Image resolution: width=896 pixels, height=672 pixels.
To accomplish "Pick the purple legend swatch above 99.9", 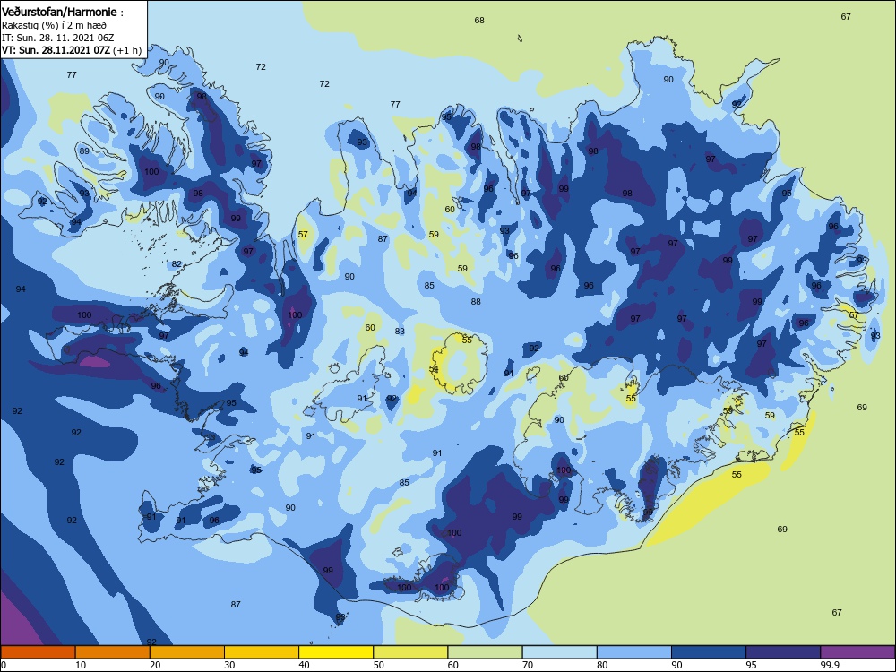I will pyautogui.click(x=857, y=652).
